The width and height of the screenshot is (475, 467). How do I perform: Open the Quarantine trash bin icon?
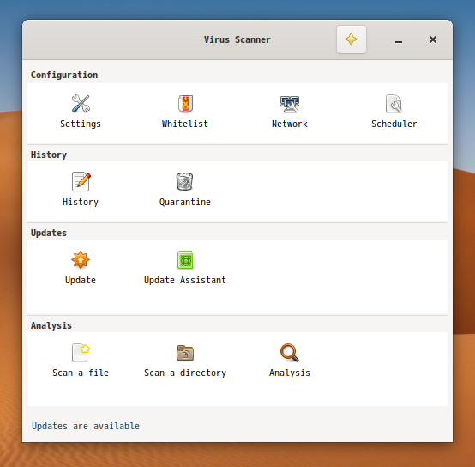click(x=184, y=182)
